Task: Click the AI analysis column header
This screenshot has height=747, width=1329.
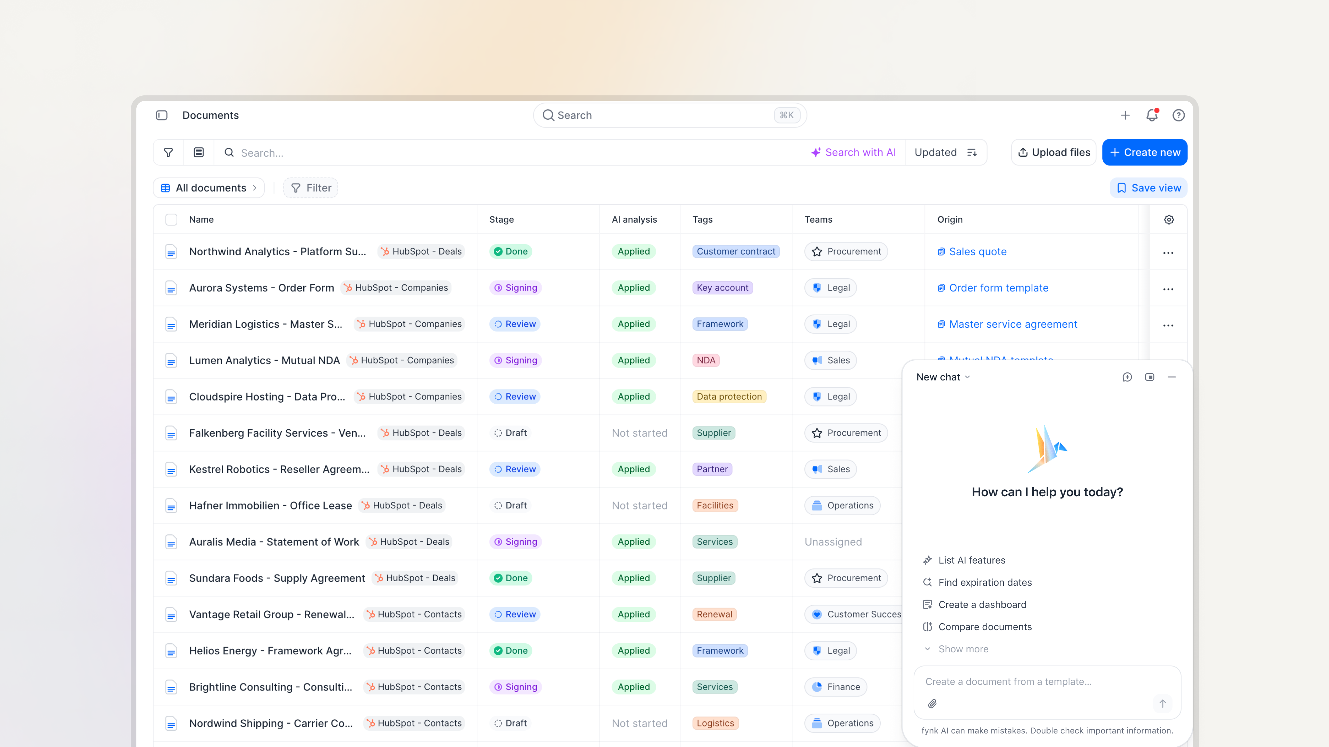Action: coord(634,220)
